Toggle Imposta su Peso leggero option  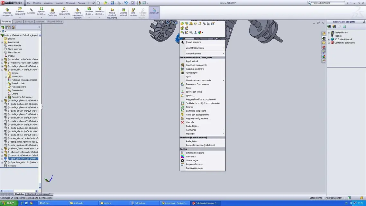197,84
